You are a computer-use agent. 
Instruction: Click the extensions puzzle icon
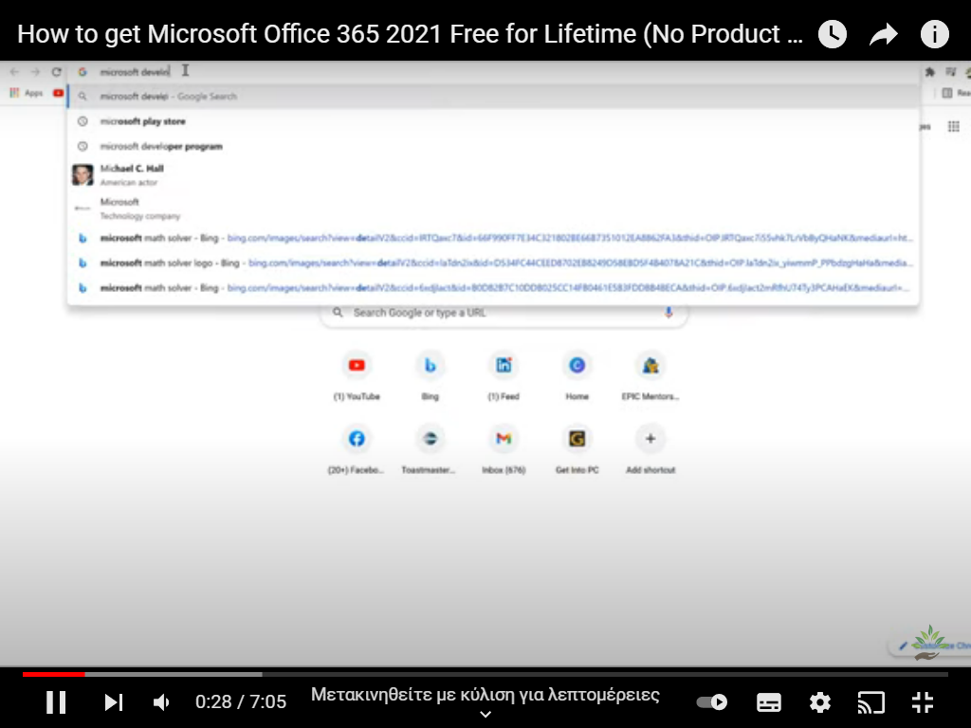(x=929, y=72)
